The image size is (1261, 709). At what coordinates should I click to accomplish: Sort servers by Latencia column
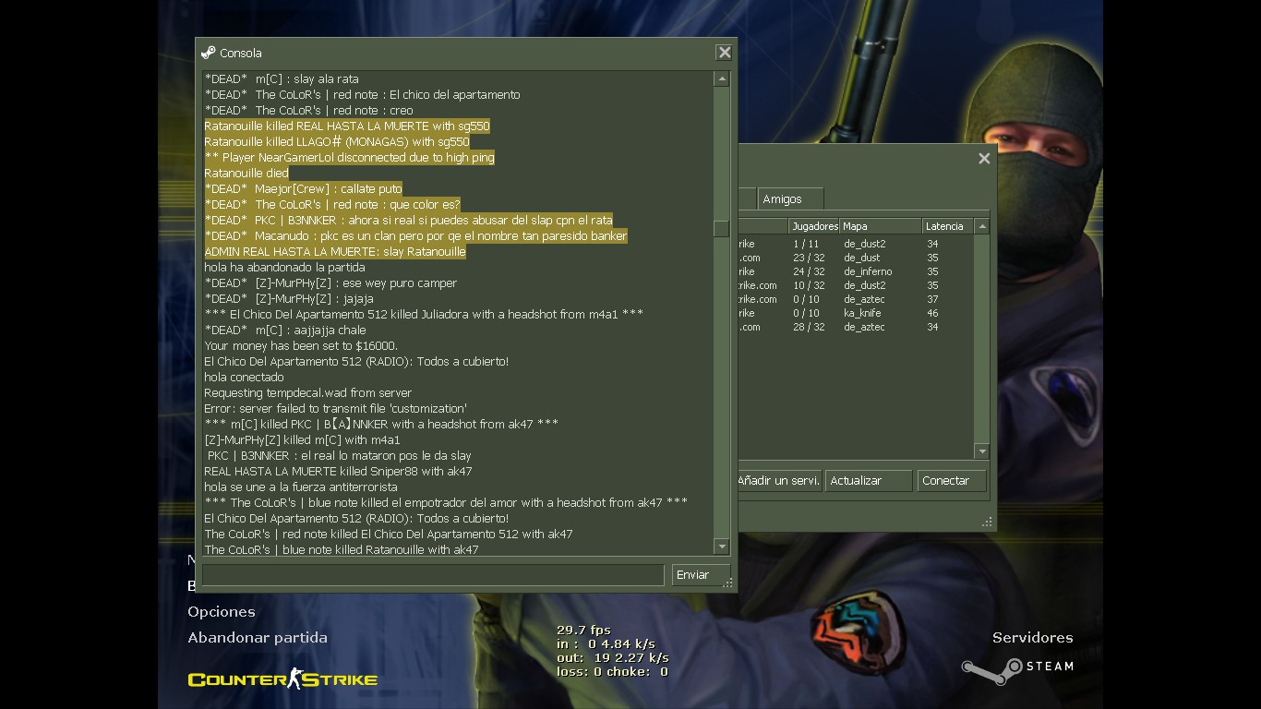948,226
